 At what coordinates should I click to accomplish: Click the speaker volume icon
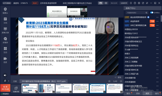pos(5,75)
